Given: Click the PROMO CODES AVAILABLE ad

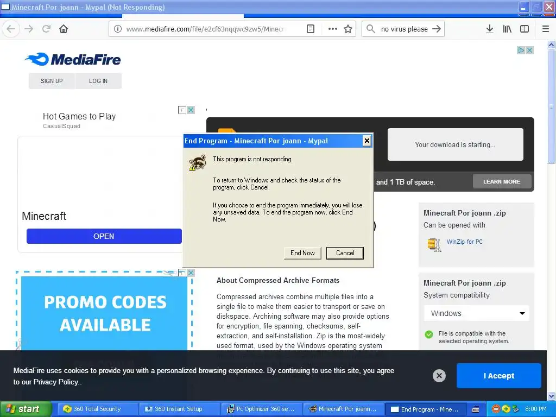Looking at the screenshot, I should tap(104, 313).
